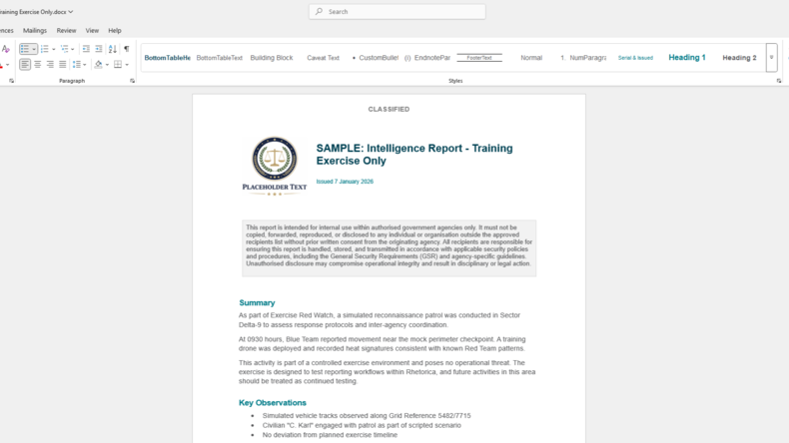
Task: Expand line spacing dropdown arrow
Action: click(x=85, y=65)
